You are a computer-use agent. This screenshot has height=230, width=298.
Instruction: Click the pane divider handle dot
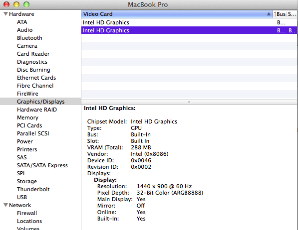tap(189, 102)
